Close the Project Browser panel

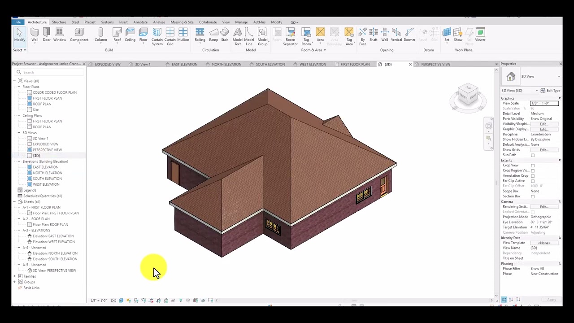coord(84,64)
